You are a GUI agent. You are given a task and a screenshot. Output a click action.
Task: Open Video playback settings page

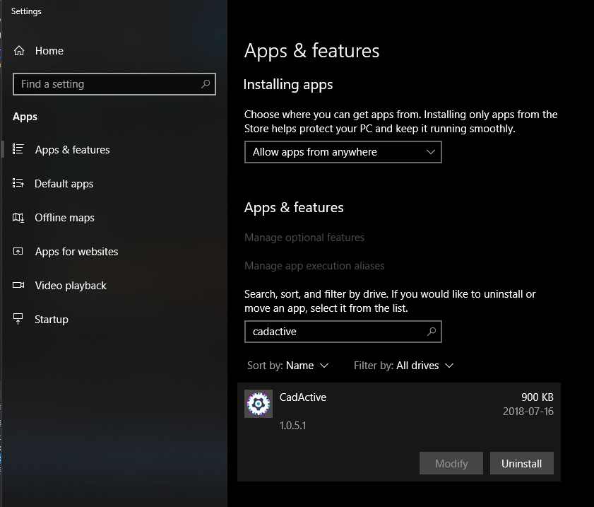(71, 286)
